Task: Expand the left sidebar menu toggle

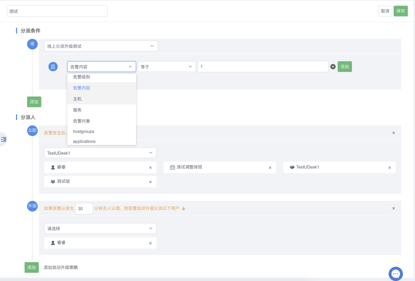Action: coord(3,139)
